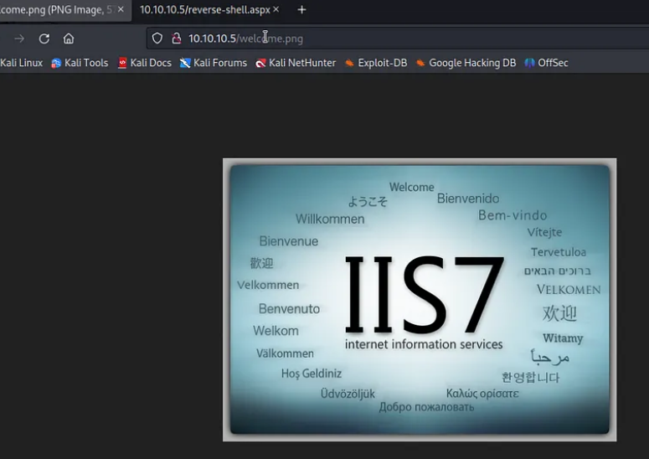Go to the browser home page
The height and width of the screenshot is (459, 649).
[x=69, y=39]
